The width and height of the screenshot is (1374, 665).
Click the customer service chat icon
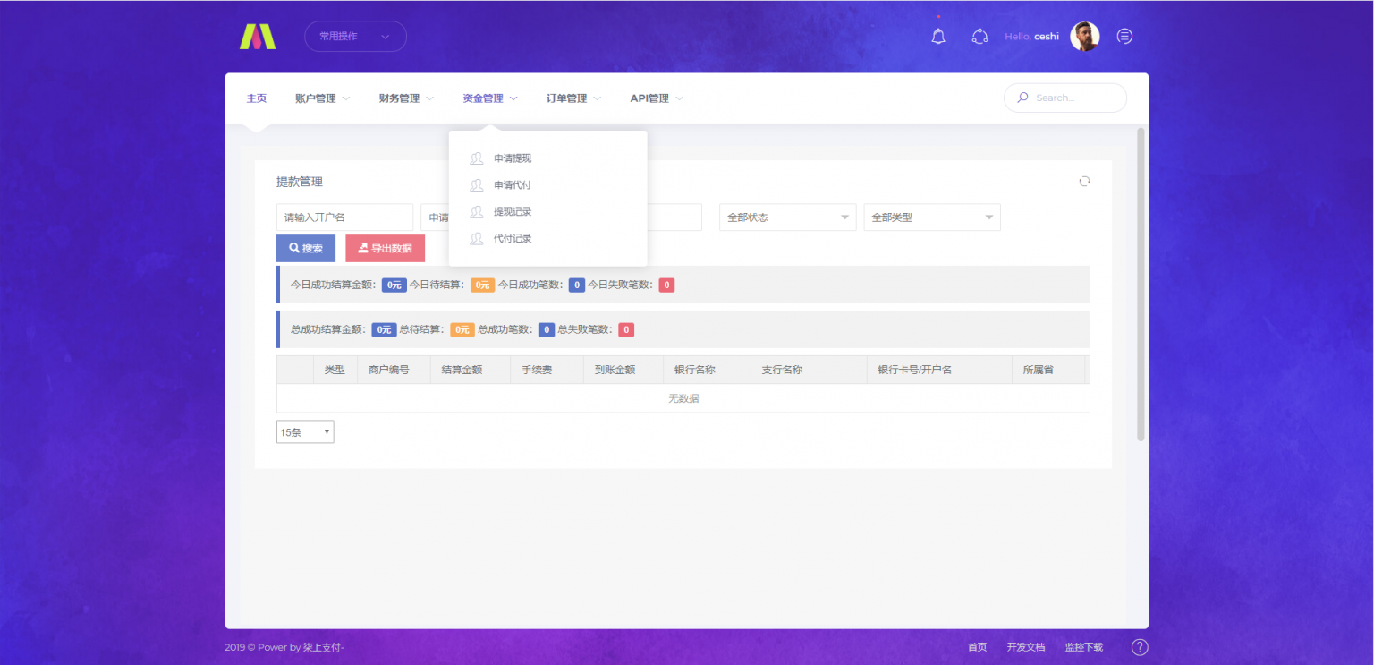coord(980,36)
